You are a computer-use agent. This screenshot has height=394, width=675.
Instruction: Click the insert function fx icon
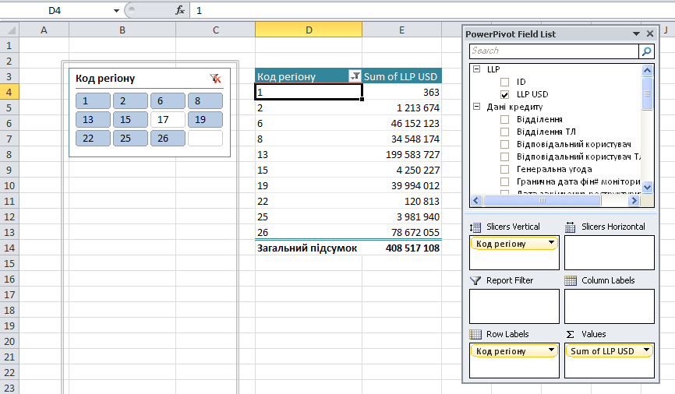tap(180, 10)
